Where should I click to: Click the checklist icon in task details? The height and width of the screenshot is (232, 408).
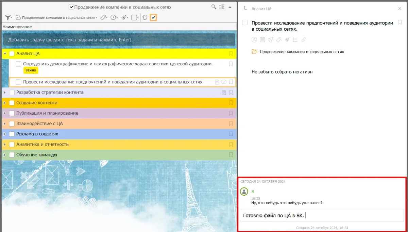pos(295,40)
